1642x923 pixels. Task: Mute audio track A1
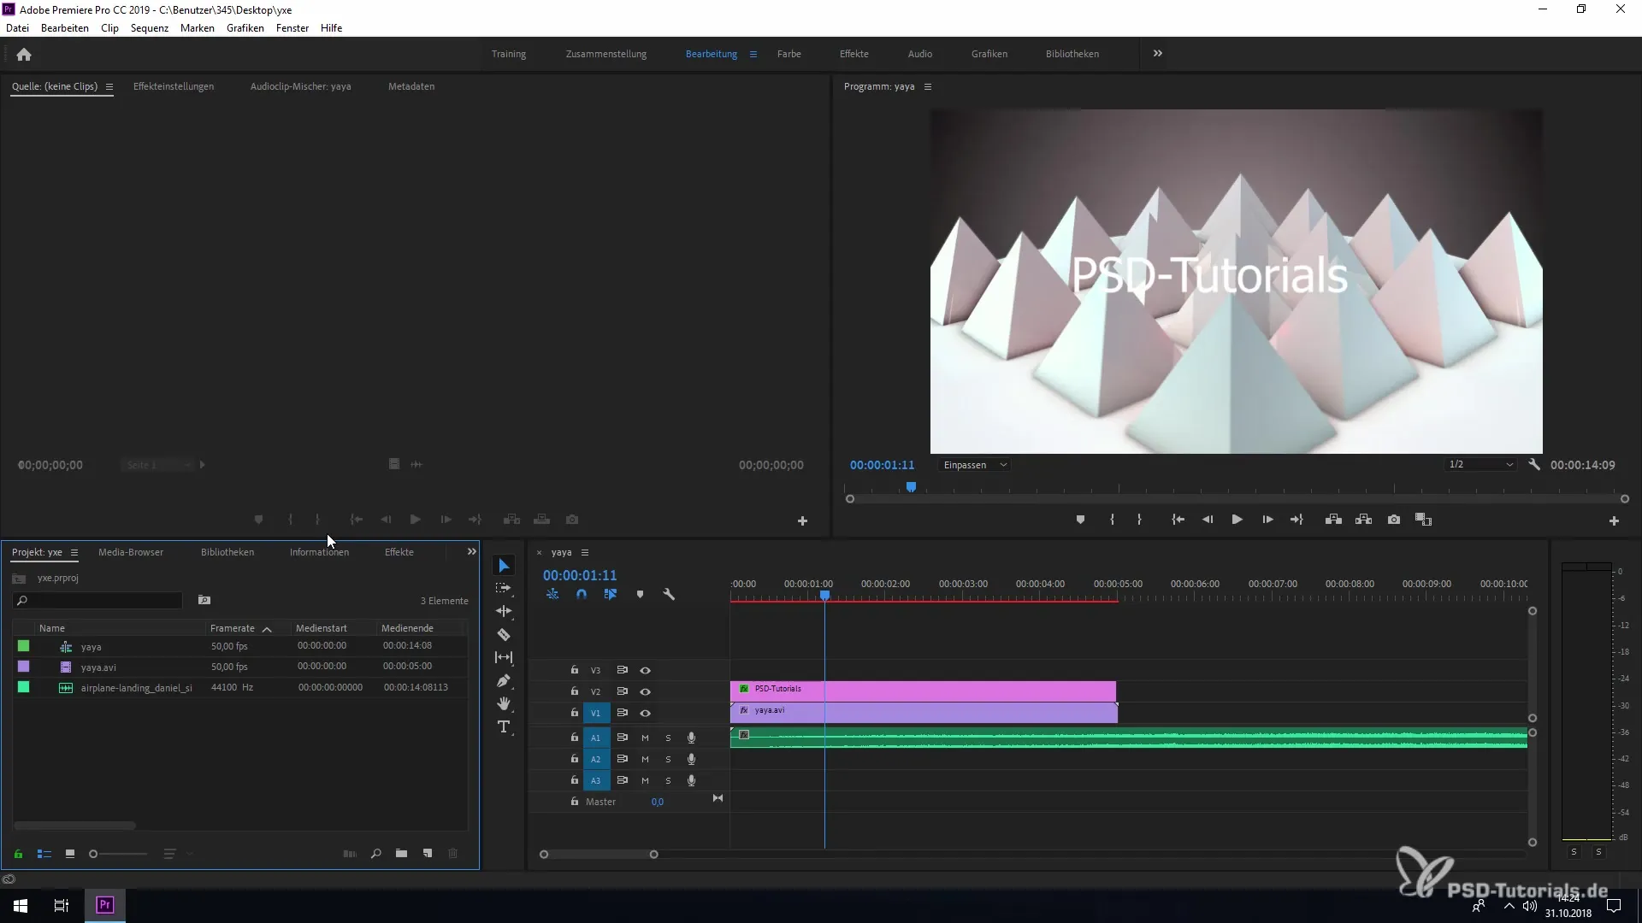pos(645,738)
